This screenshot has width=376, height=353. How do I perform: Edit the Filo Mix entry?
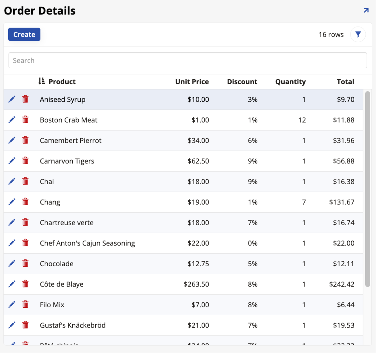[x=12, y=304]
